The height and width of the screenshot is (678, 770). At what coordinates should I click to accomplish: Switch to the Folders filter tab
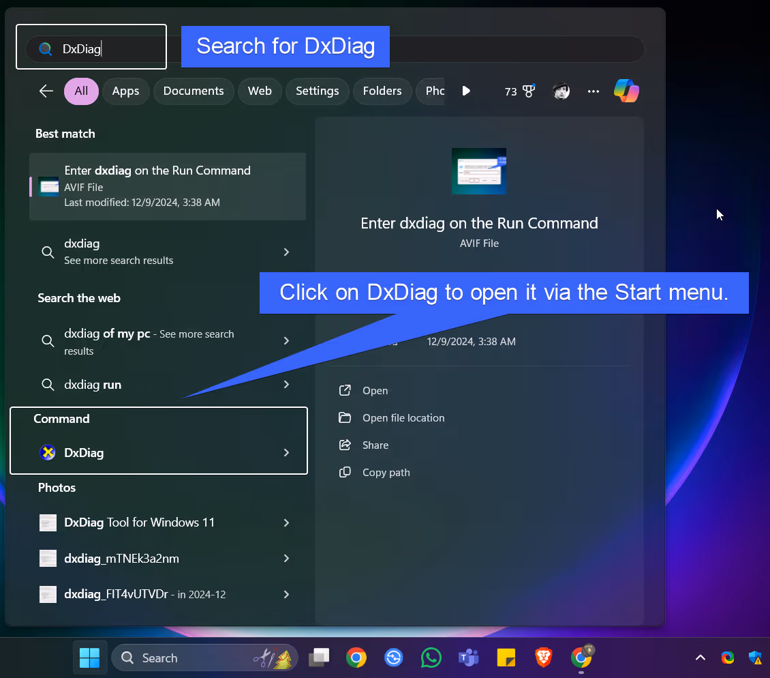382,91
